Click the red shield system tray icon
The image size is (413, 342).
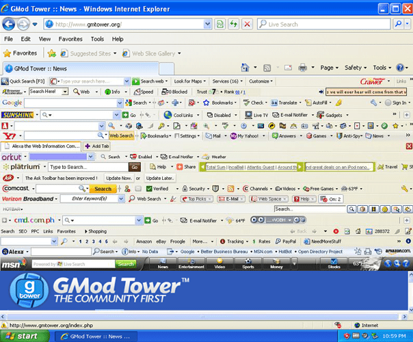click(347, 336)
